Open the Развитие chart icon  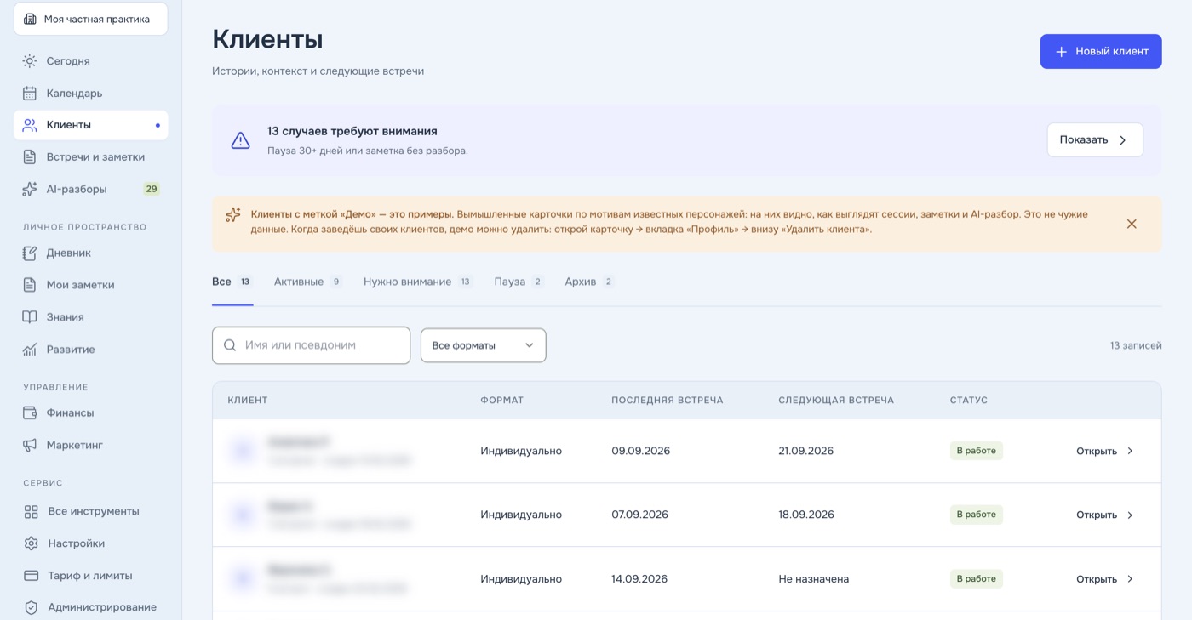coord(30,350)
